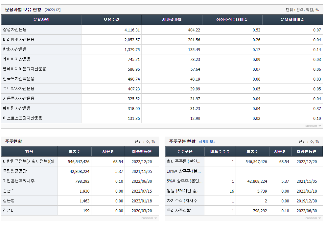Click the 시가평가액 column header
325x226 pixels.
(x=172, y=20)
